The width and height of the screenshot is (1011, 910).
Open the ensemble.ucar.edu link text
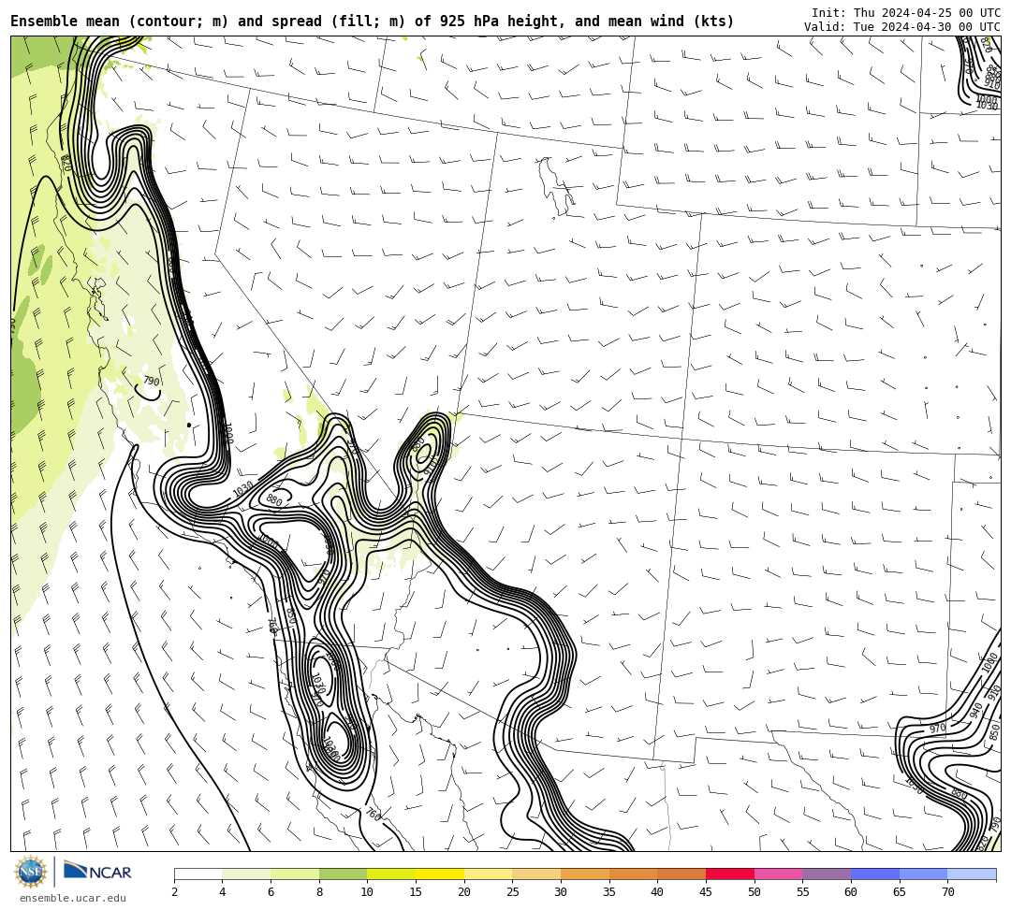[x=73, y=898]
